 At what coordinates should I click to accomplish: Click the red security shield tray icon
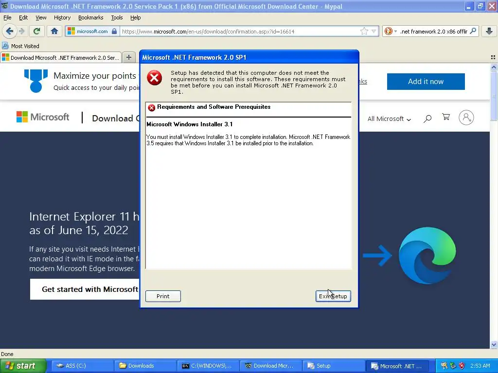click(x=462, y=366)
